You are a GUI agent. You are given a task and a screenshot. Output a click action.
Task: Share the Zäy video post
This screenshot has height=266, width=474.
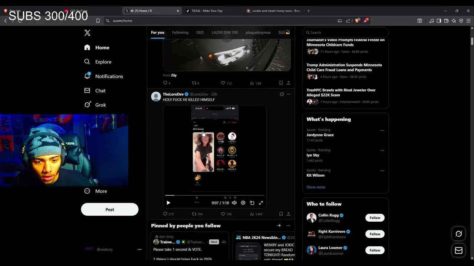(288, 83)
